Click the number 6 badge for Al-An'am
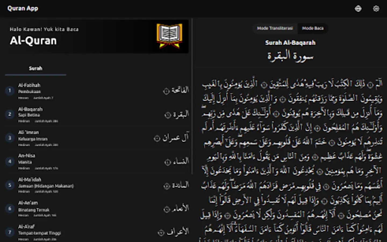Viewport: 387px width, 242px height. [x=10, y=208]
